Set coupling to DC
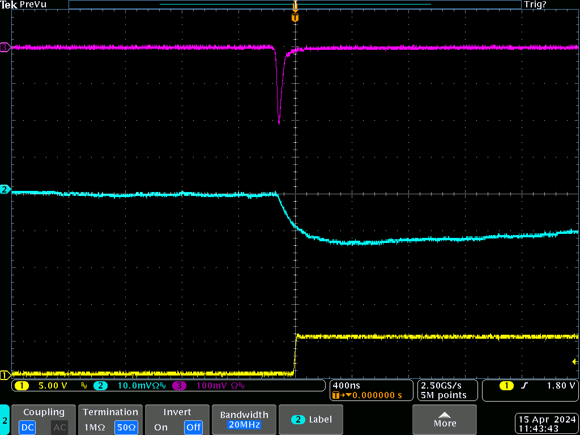 point(28,427)
